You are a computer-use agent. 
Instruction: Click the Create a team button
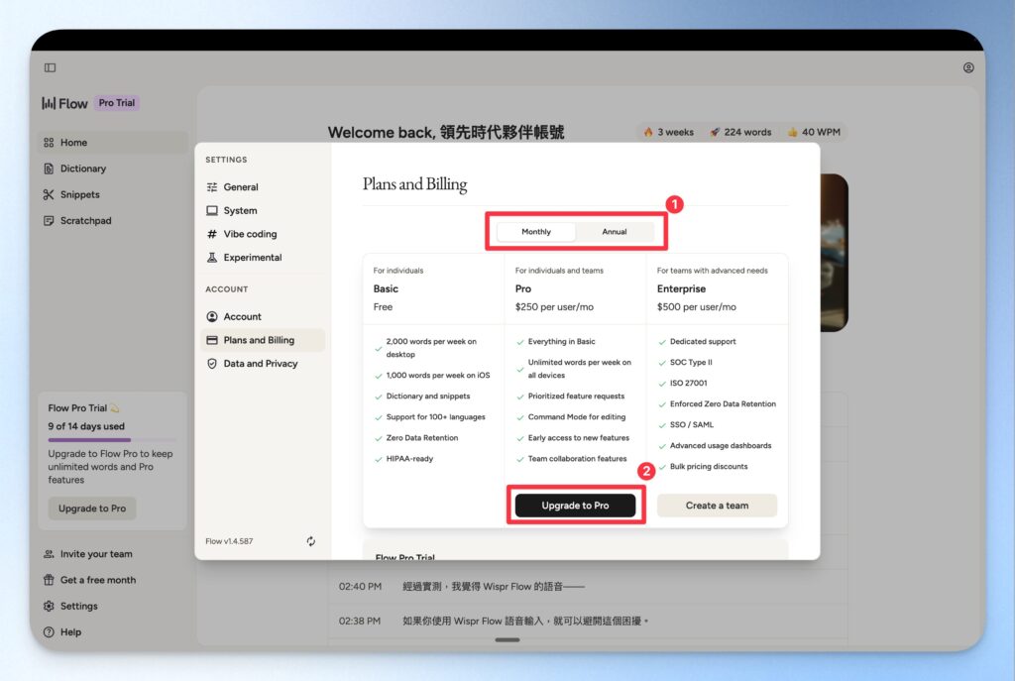pos(716,506)
